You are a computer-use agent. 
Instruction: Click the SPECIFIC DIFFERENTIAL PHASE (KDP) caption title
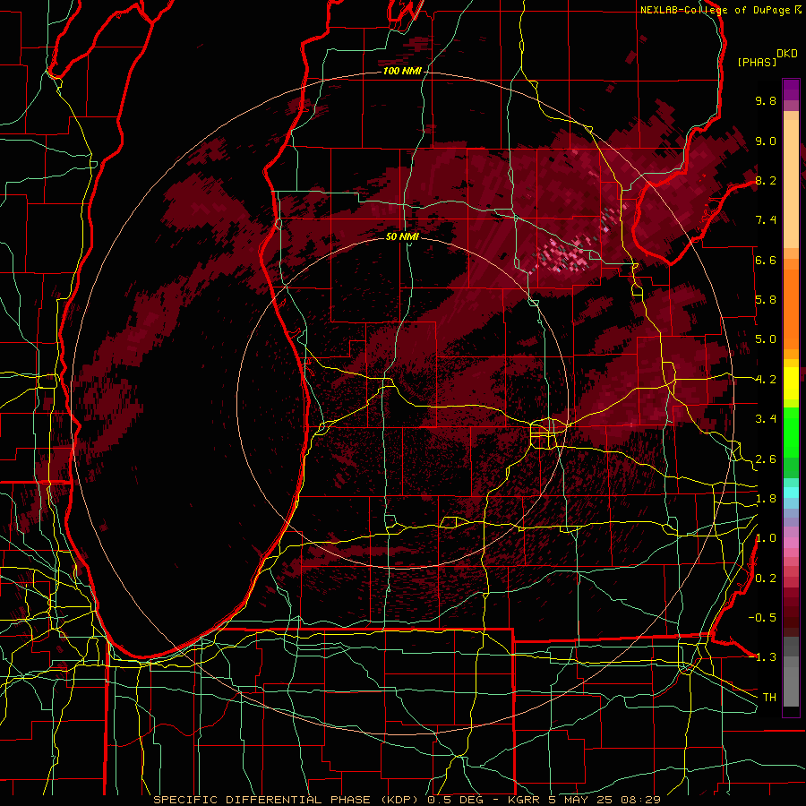287,800
